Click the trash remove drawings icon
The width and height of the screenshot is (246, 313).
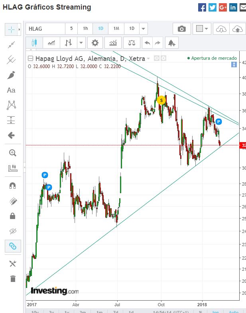[x=13, y=279]
